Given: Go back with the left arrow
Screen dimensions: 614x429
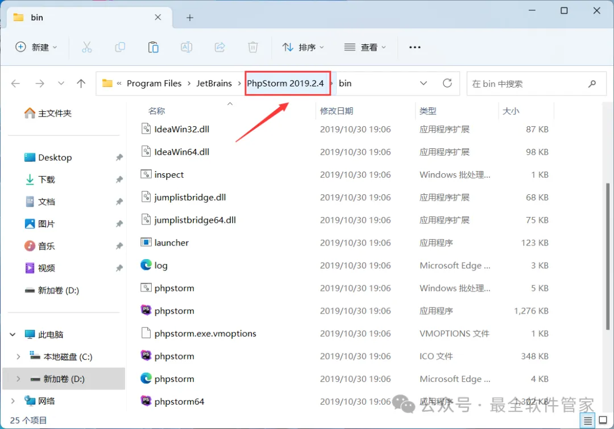Looking at the screenshot, I should (x=16, y=84).
